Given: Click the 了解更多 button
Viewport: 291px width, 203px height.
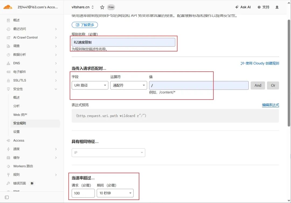Looking at the screenshot, I should [x=85, y=25].
